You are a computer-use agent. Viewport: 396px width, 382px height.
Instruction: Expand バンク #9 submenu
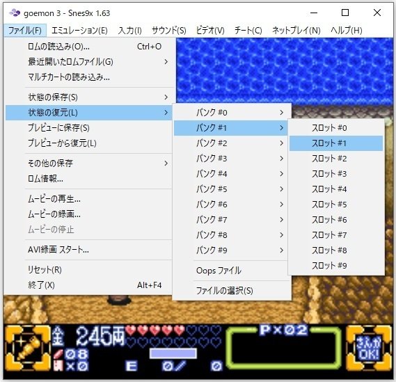[230, 250]
